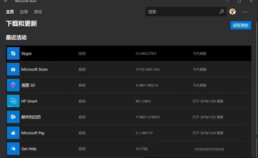Click version 17.8827.21595.0 of 邮件和日历
This screenshot has height=158, width=258.
[x=148, y=117]
